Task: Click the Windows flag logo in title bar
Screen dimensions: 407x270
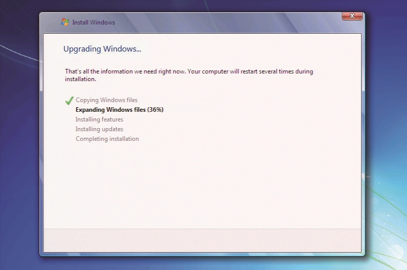Action: (65, 22)
